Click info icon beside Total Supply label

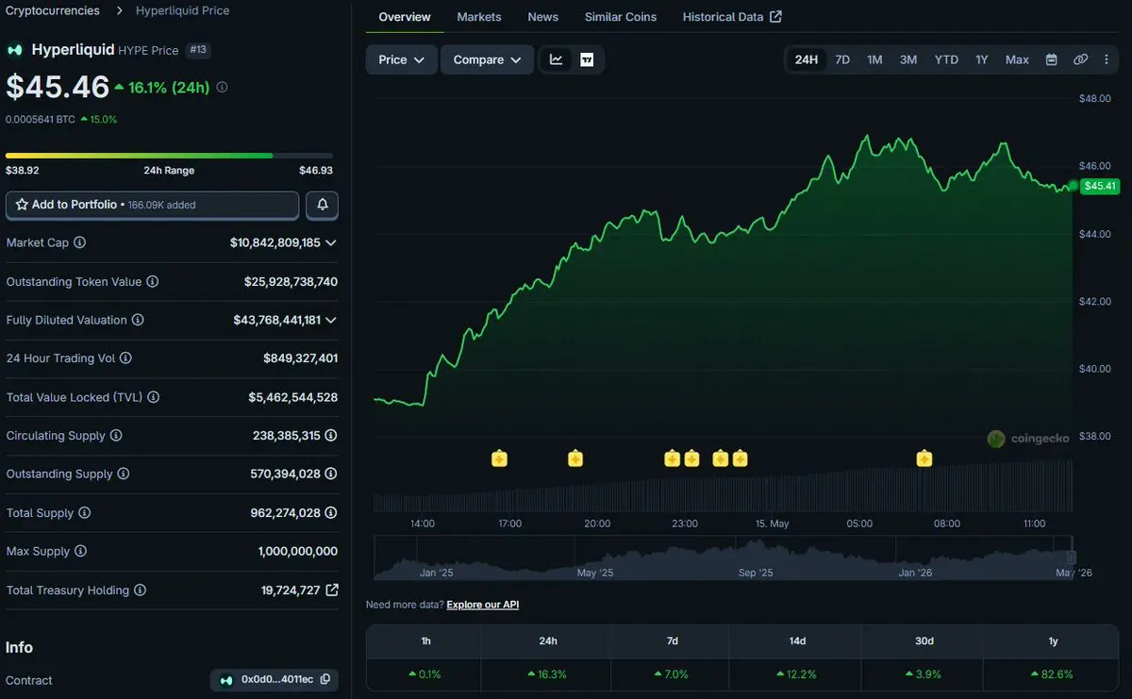click(x=84, y=513)
